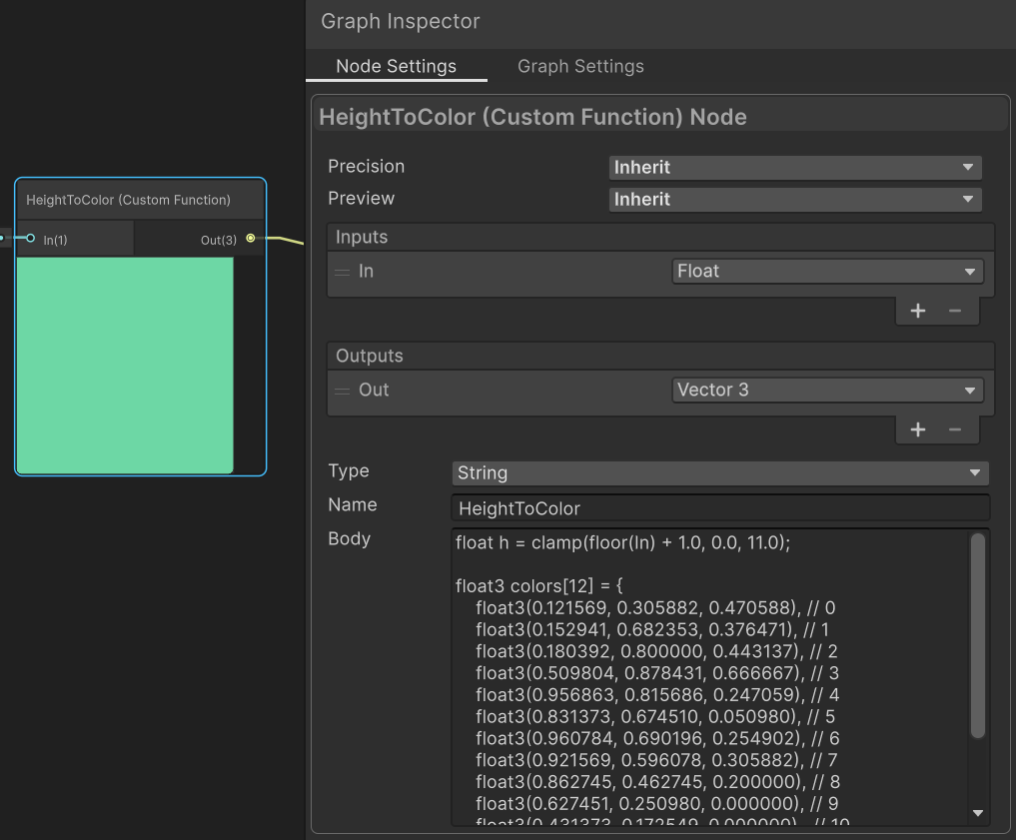Image resolution: width=1016 pixels, height=840 pixels.
Task: Click the color line ending with comment // 8
Action: pyautogui.click(x=657, y=782)
